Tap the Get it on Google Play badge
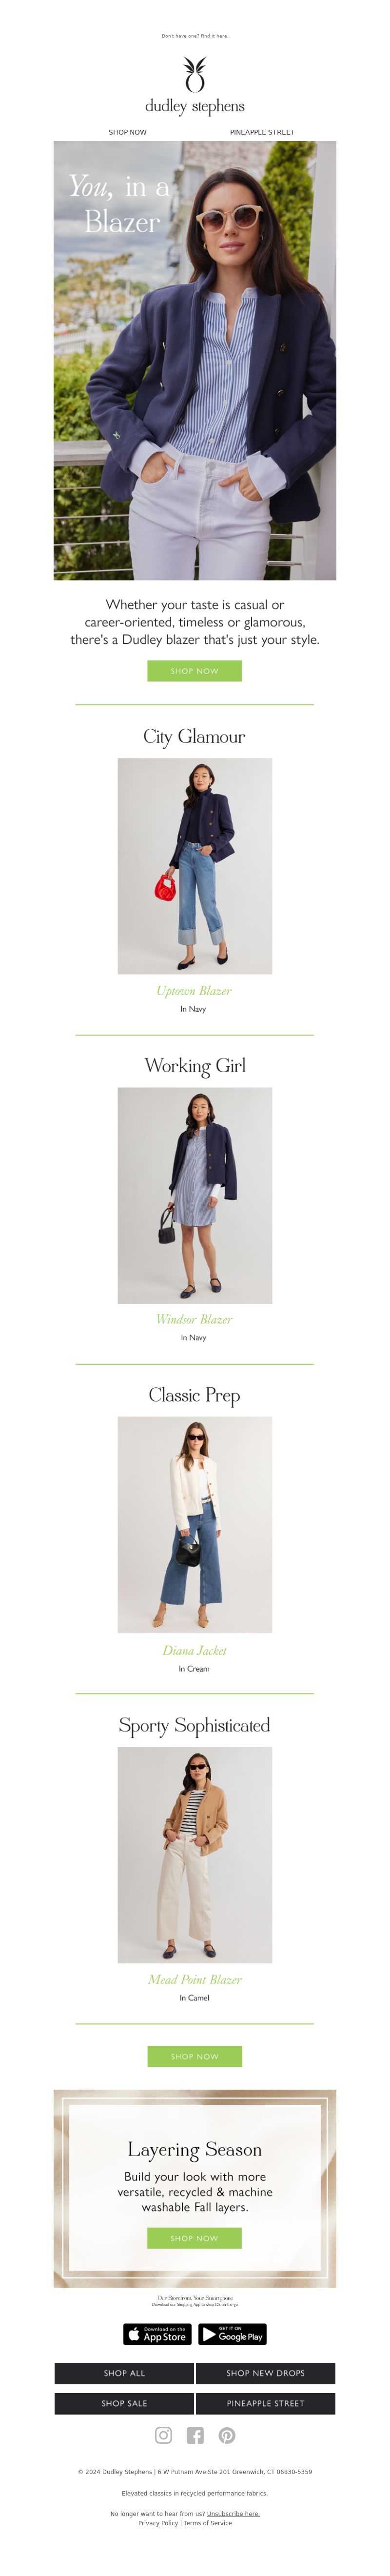Screen dimensions: 390x2576 tap(232, 2334)
